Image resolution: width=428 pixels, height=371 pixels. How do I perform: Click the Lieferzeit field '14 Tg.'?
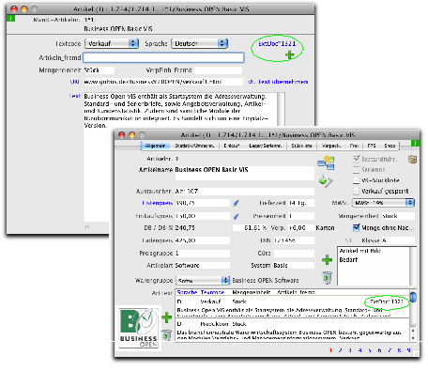(x=301, y=203)
